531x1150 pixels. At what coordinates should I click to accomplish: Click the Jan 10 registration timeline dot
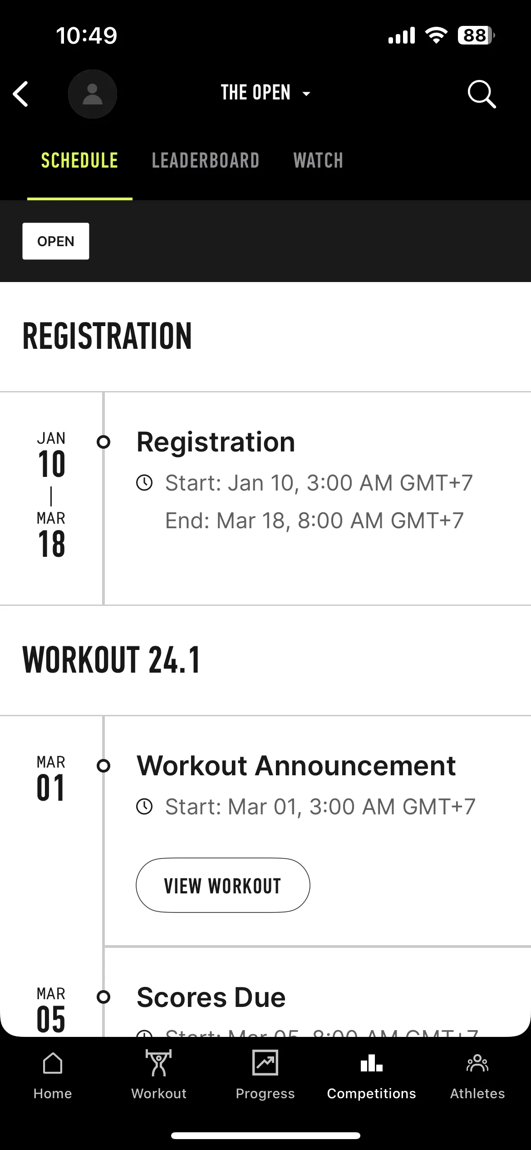click(x=103, y=442)
